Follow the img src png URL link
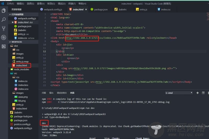Image resolution: width=209 pixels, height=139 pixels. pyautogui.click(x=120, y=68)
